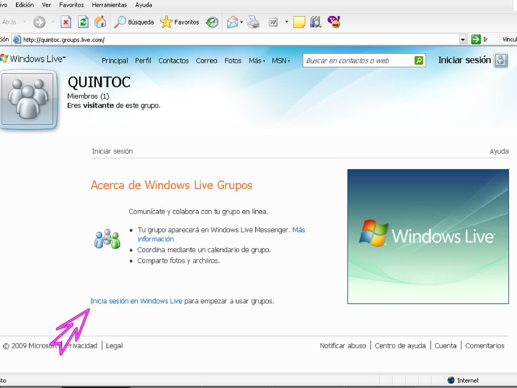Open the Legal footer link
Screen dimensions: 517x388
coord(114,346)
